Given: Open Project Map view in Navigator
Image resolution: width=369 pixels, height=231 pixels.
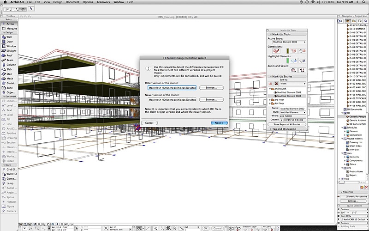Looking at the screenshot, I should [348, 21].
